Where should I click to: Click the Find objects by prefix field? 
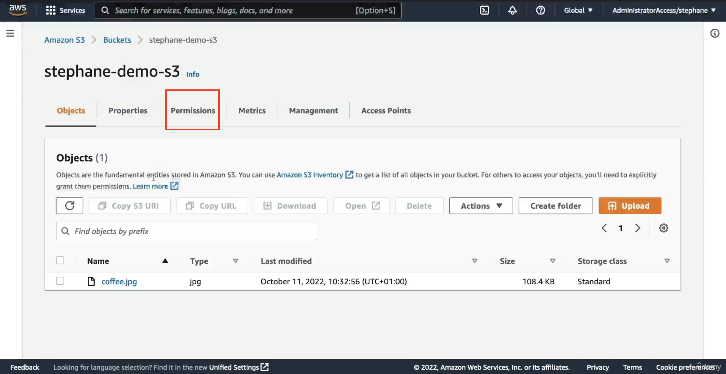point(187,231)
